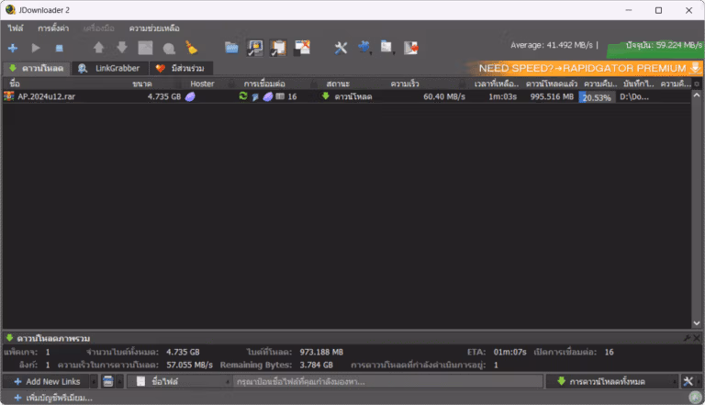This screenshot has width=705, height=405.
Task: Click the broom clean-up icon
Action: tap(192, 47)
